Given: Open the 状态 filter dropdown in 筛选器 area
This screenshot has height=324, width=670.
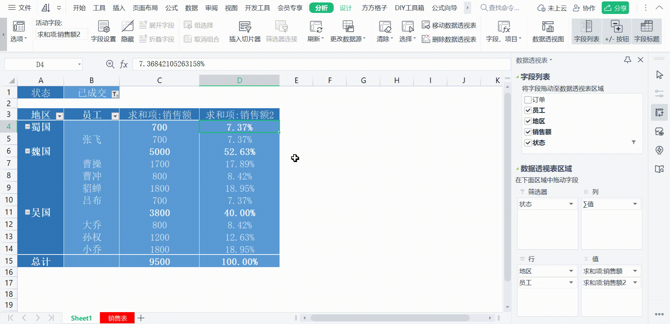Looking at the screenshot, I should (x=571, y=204).
